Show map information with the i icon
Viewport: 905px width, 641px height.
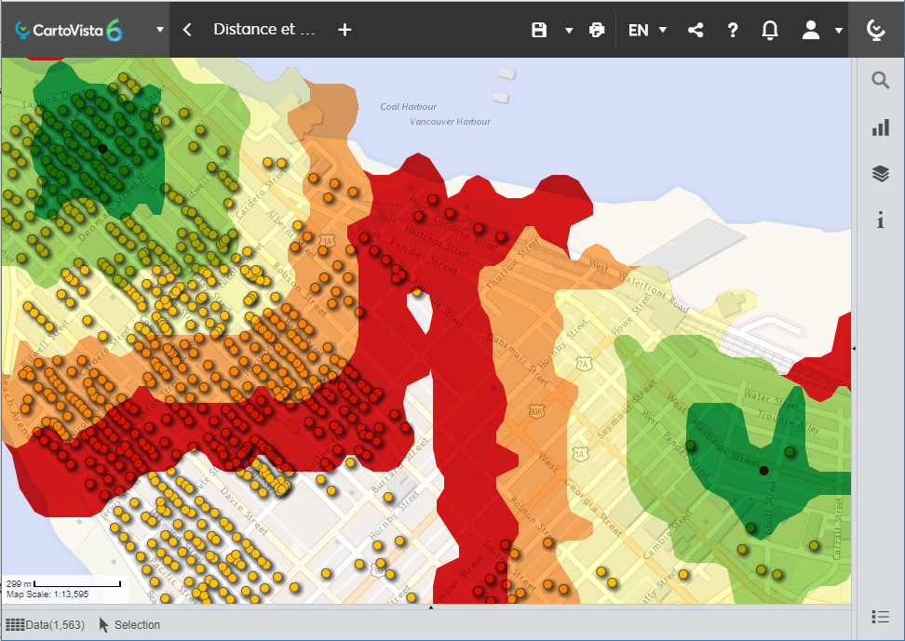click(880, 220)
